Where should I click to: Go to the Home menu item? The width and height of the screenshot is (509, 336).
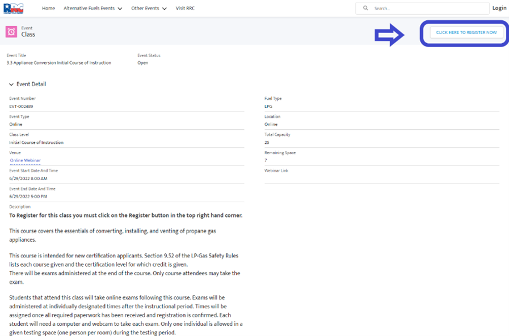48,8
